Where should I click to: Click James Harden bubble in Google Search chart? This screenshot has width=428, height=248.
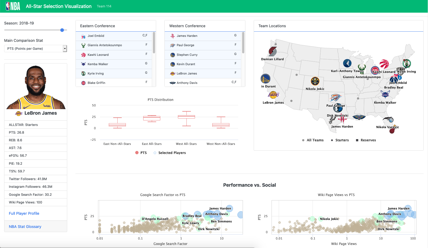tap(229, 209)
